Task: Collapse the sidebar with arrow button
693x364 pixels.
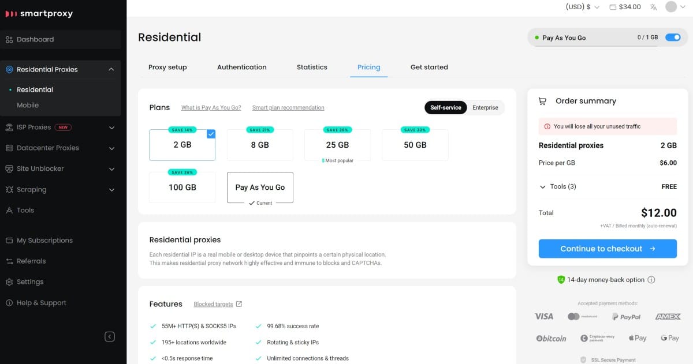Action: (110, 336)
